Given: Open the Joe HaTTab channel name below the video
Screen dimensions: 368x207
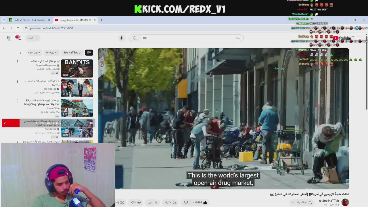Looking at the screenshot, I should (331, 201).
